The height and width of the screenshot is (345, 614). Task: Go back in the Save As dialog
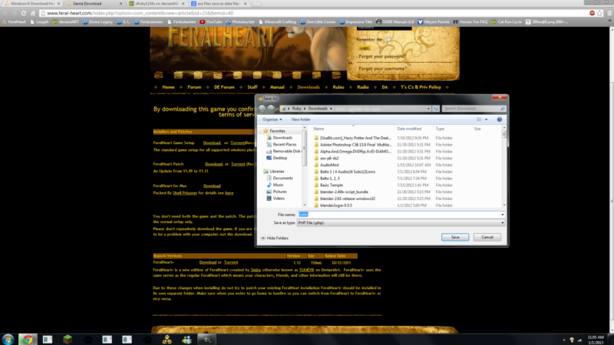click(x=262, y=108)
